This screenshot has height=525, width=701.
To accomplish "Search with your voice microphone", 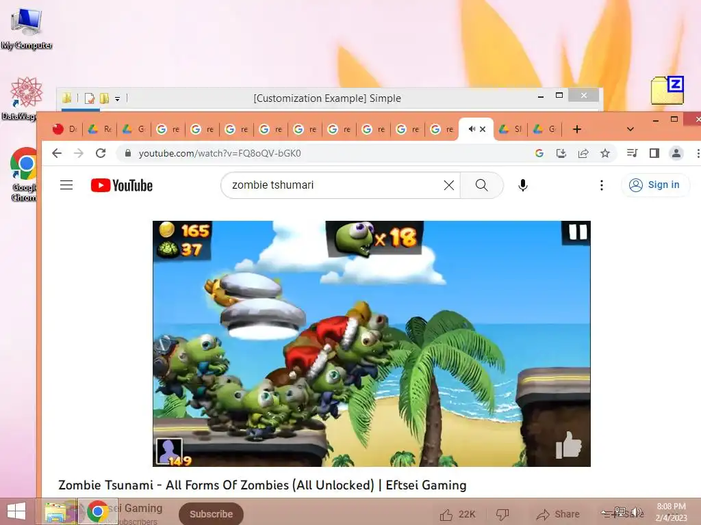I will pyautogui.click(x=522, y=185).
